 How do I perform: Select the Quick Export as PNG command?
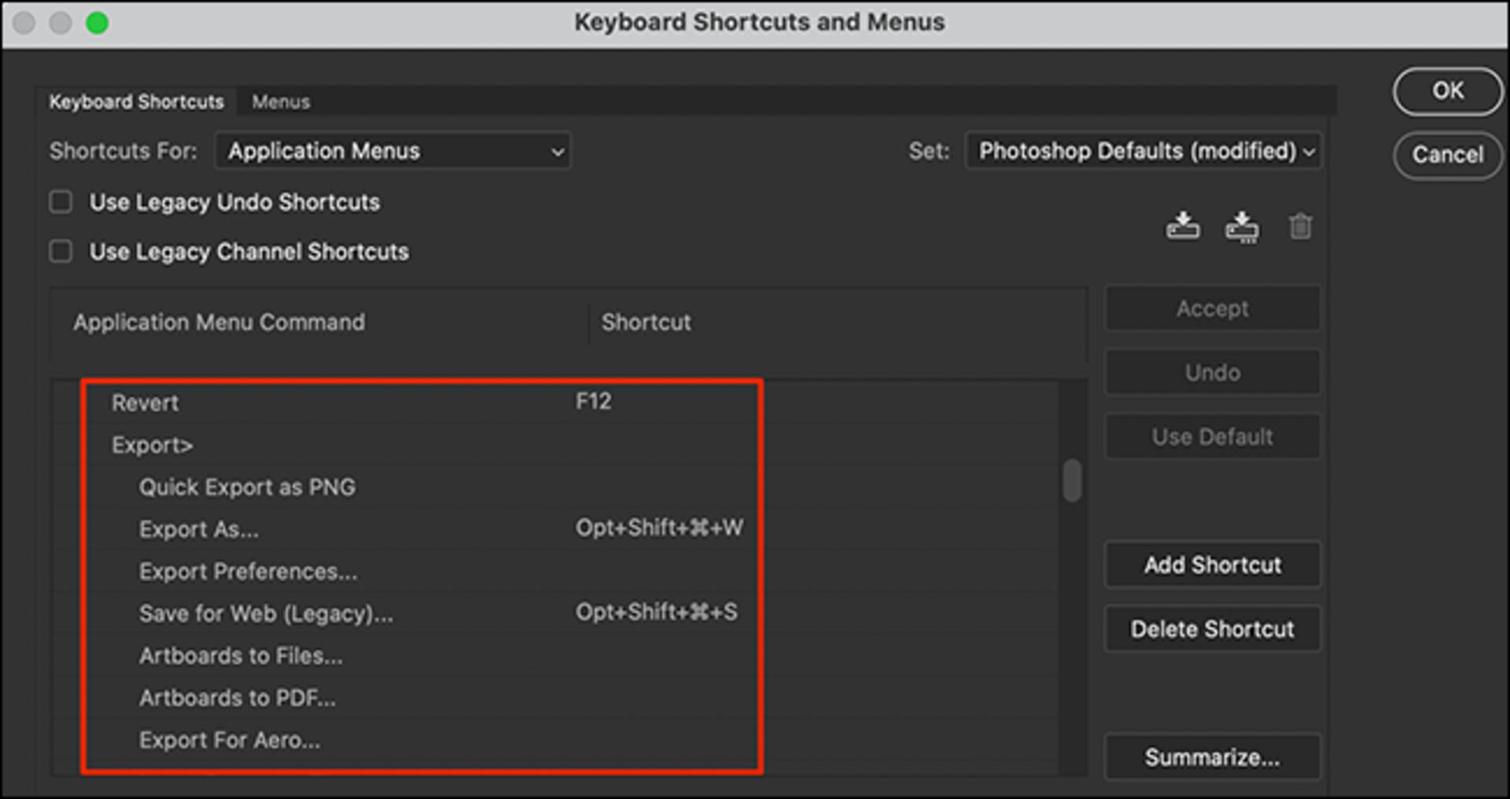(247, 488)
